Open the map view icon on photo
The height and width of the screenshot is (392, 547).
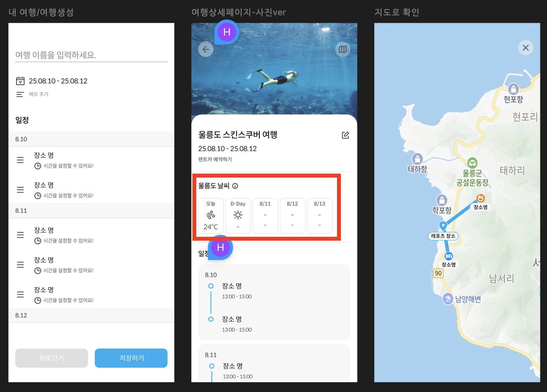[343, 49]
